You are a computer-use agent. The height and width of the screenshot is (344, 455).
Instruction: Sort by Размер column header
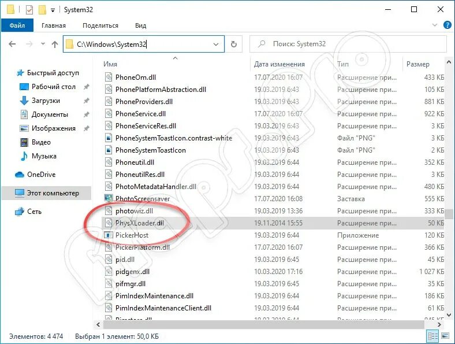(418, 64)
